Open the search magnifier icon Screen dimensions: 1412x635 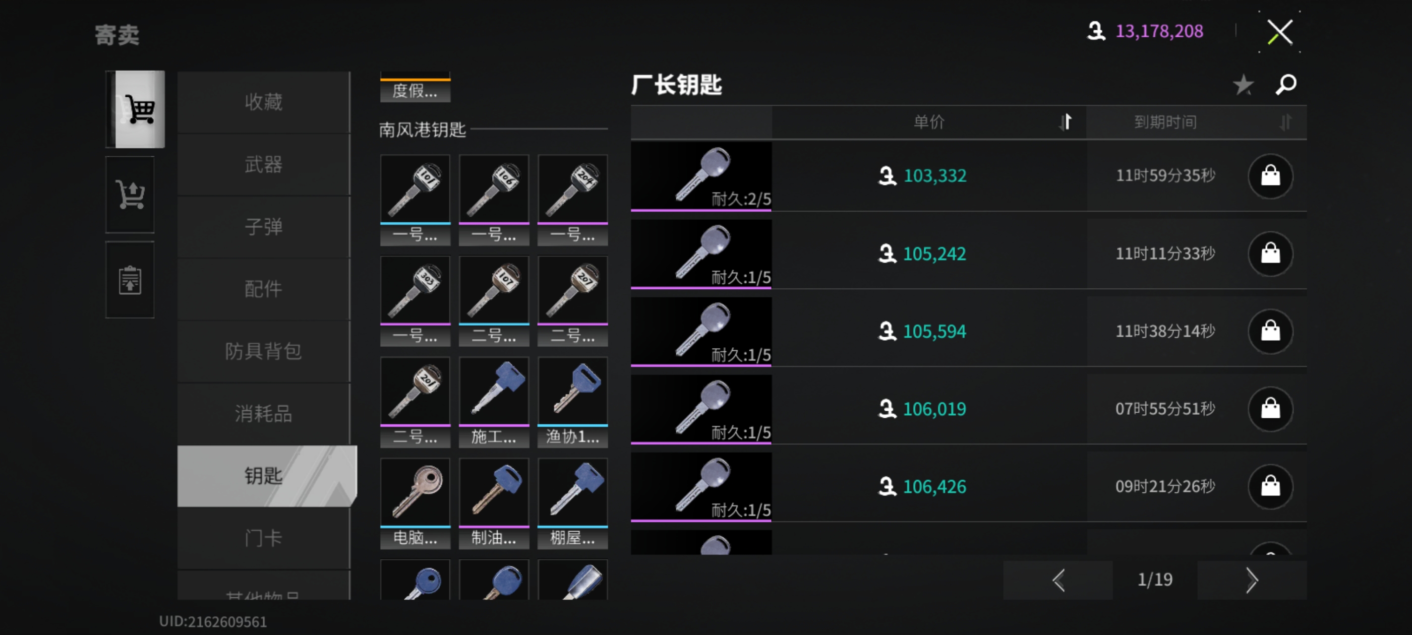1285,85
